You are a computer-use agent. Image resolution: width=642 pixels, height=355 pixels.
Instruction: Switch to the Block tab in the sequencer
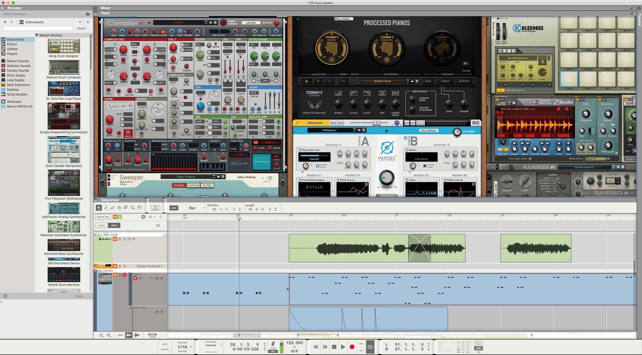[x=101, y=225]
